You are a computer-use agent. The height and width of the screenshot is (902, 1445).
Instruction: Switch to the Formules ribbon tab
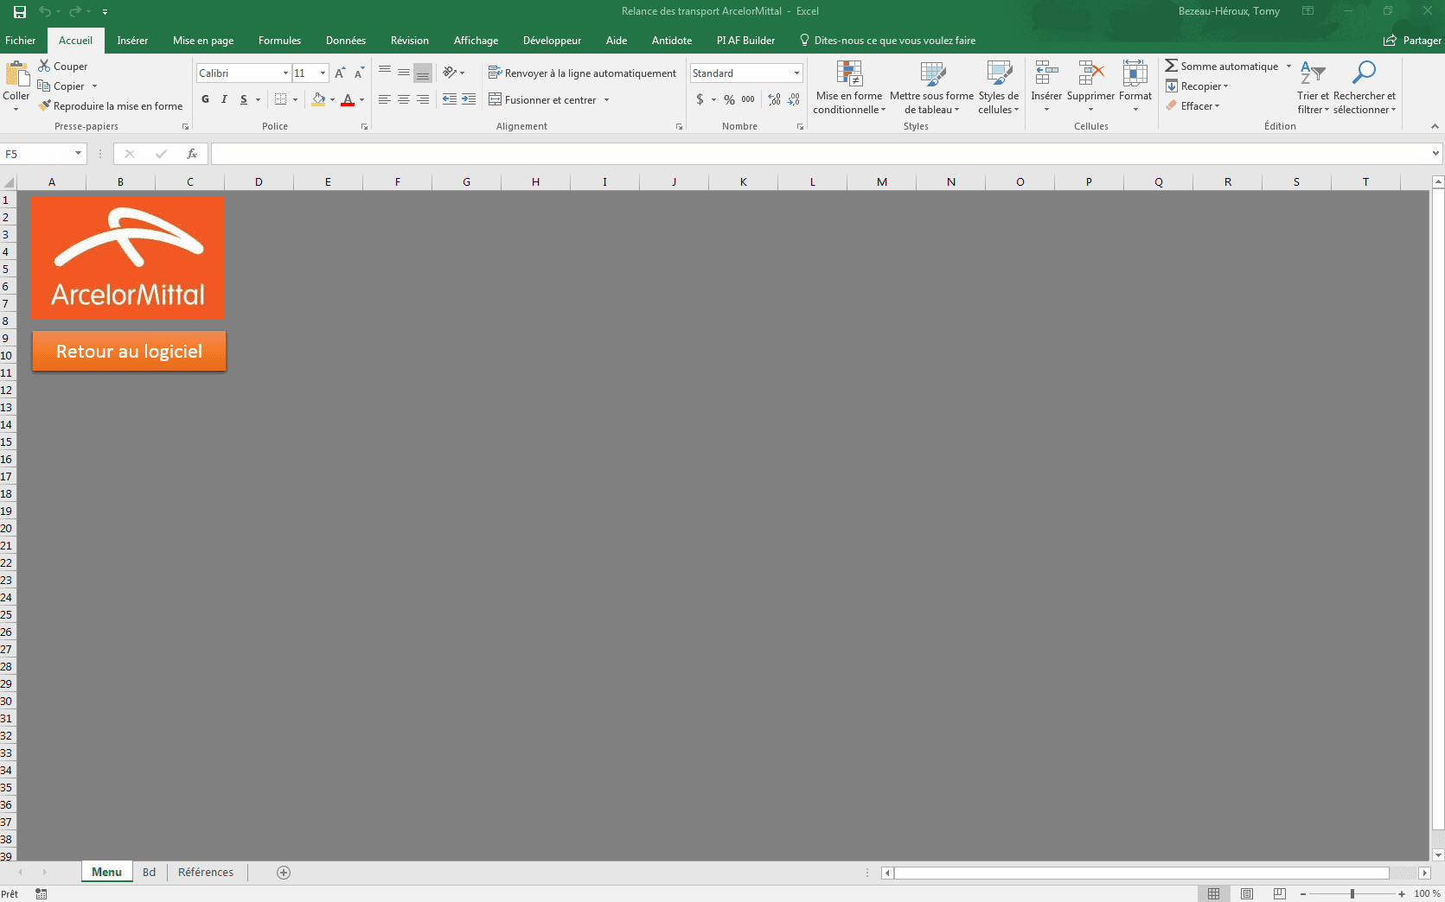pos(279,41)
